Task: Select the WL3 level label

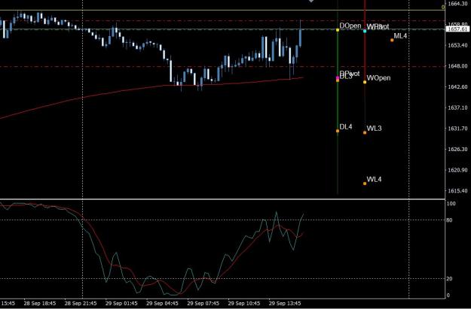Action: coord(374,129)
